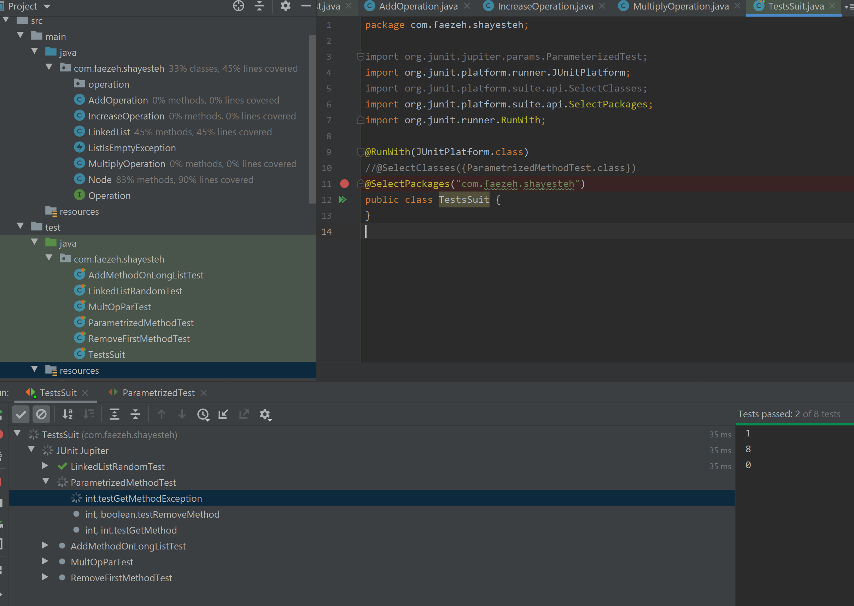
Task: Remove the breakpoint on line 11
Action: tap(344, 184)
